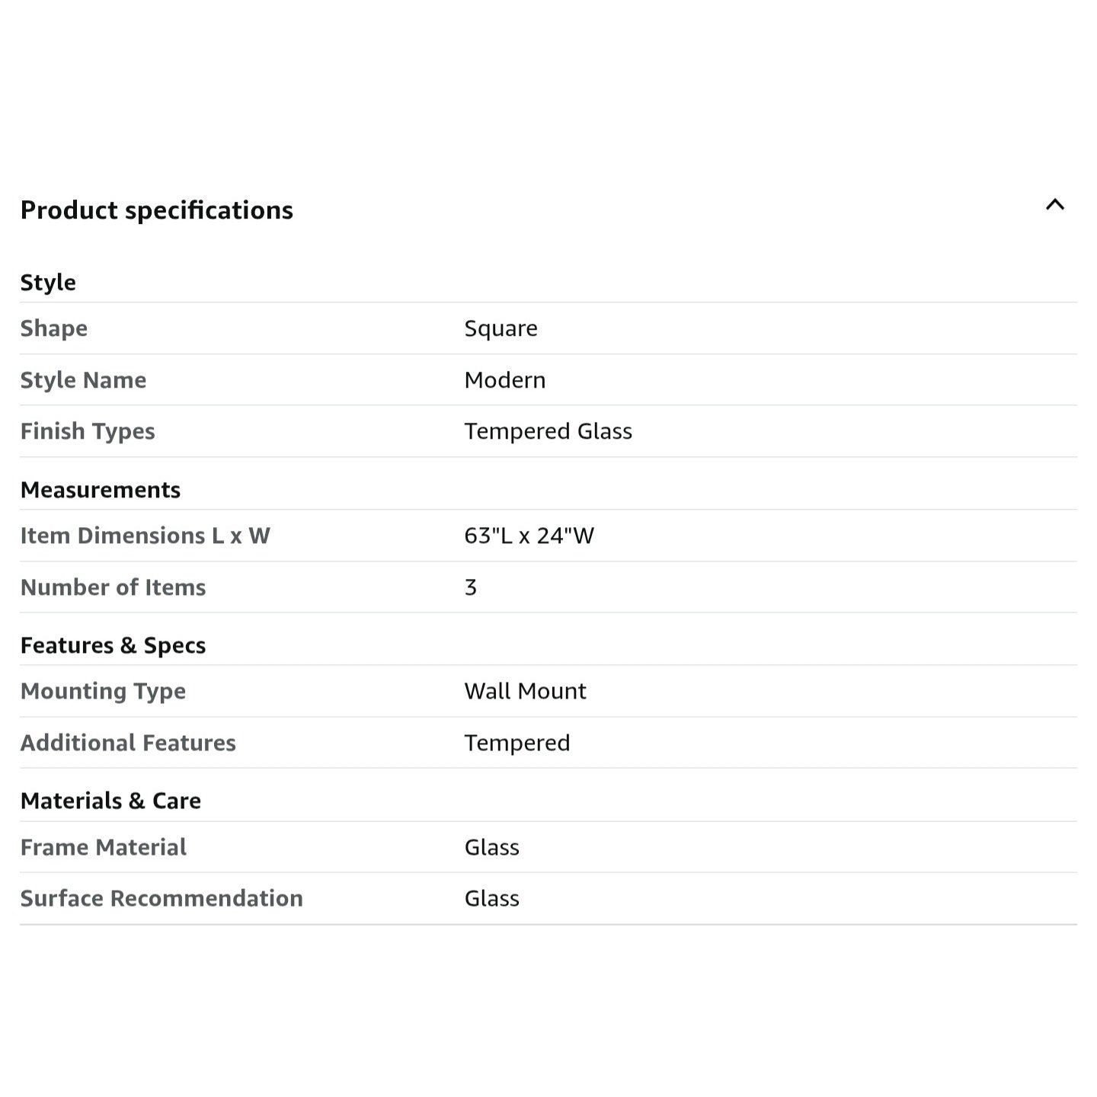Select the Tempered Glass finish value
The image size is (1097, 1097).
tap(548, 431)
